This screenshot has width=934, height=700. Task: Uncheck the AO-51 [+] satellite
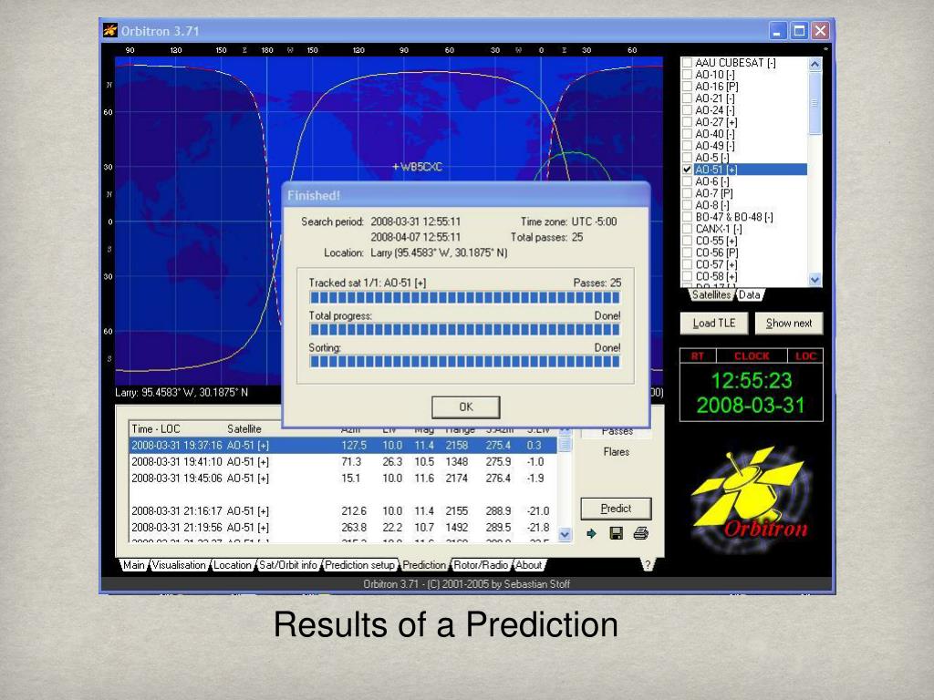click(687, 170)
